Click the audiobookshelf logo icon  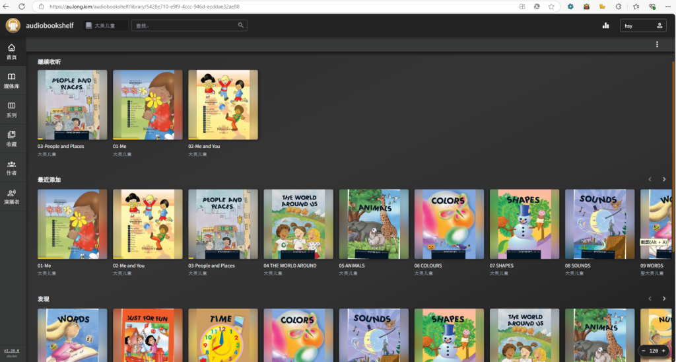click(13, 26)
